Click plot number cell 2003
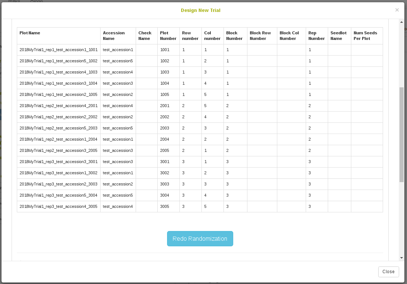The image size is (407, 284). tap(169, 128)
